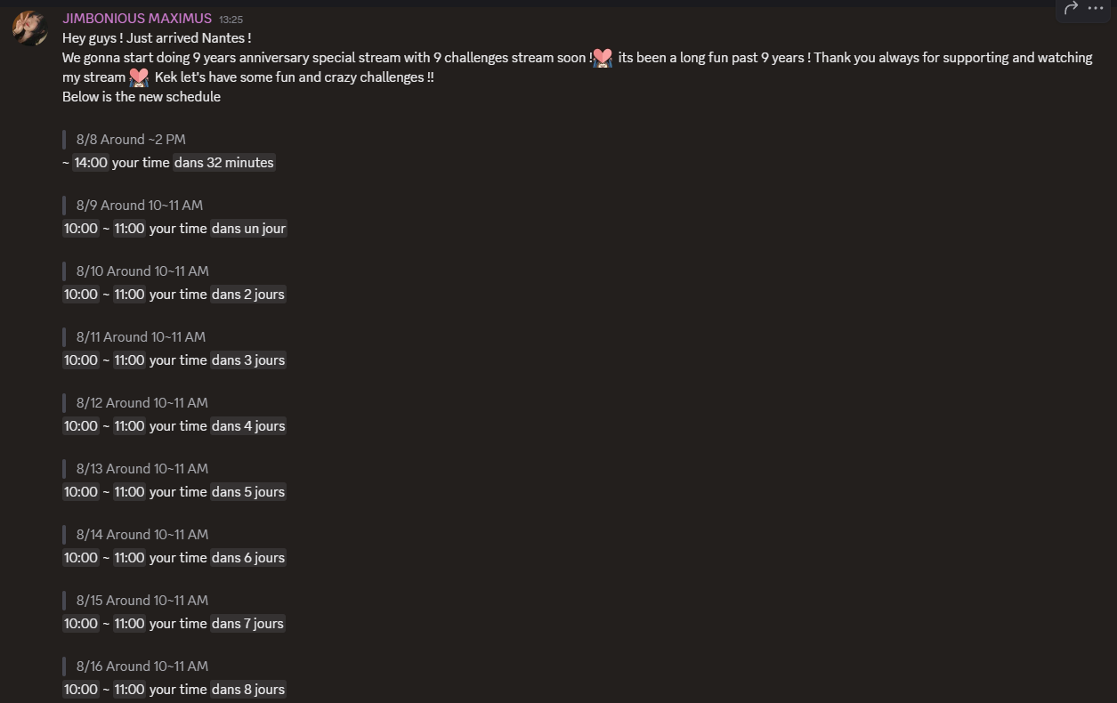Viewport: 1117px width, 703px height.
Task: Click the forward message arrow icon
Action: [1071, 8]
